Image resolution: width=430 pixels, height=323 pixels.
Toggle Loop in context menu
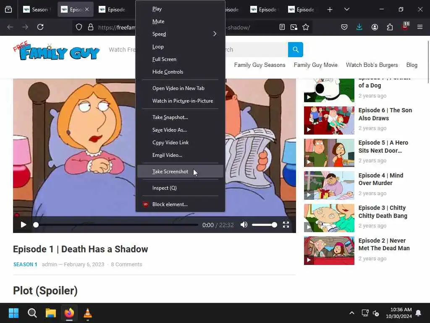(x=180, y=47)
